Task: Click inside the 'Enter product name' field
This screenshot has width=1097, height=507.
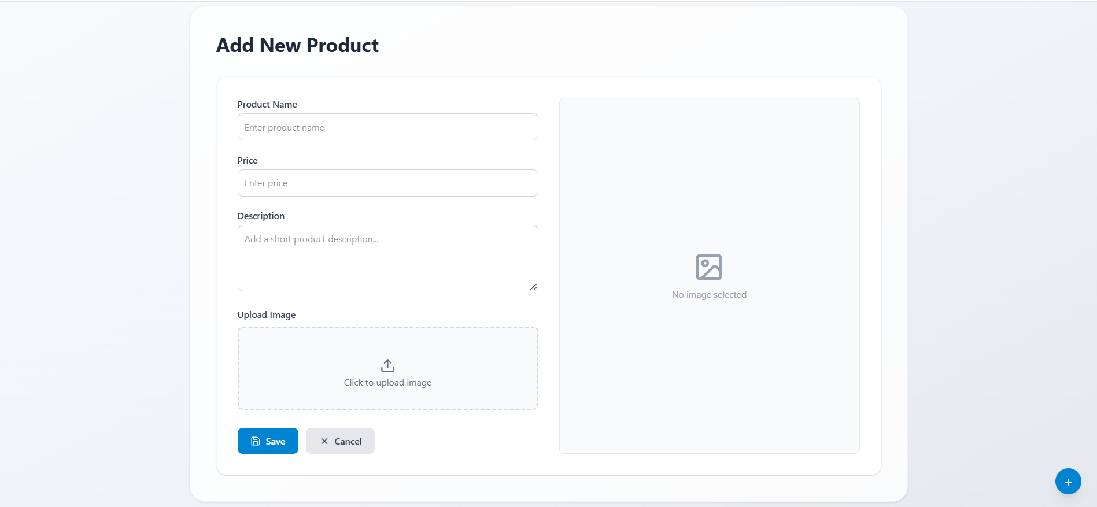Action: 387,127
